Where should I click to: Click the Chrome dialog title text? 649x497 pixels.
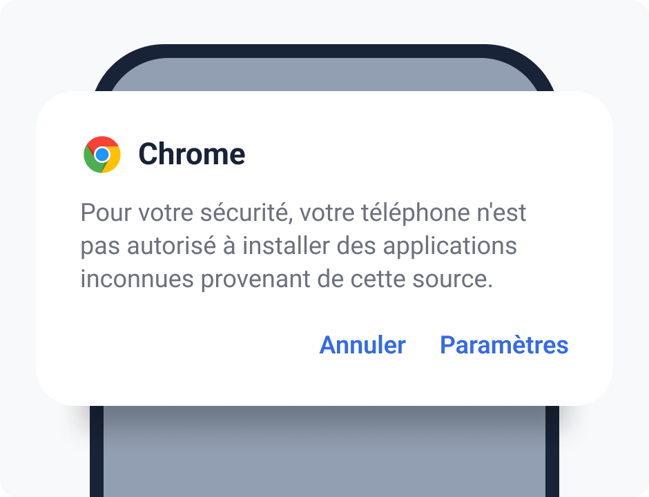[x=191, y=155]
